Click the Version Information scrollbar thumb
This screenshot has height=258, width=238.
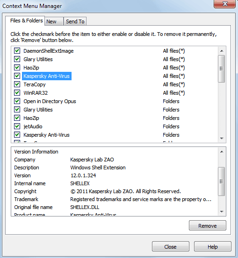tap(221, 181)
